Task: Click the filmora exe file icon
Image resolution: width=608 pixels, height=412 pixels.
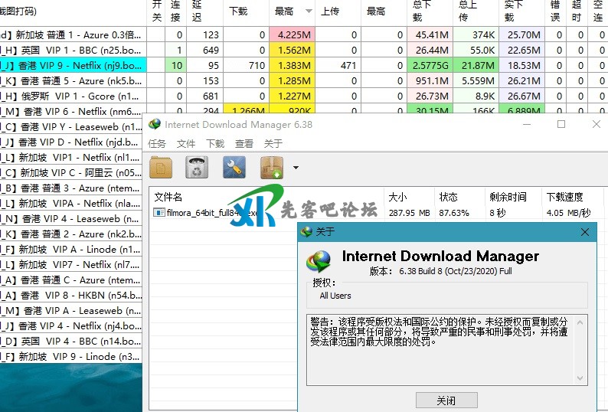Action: tap(159, 212)
